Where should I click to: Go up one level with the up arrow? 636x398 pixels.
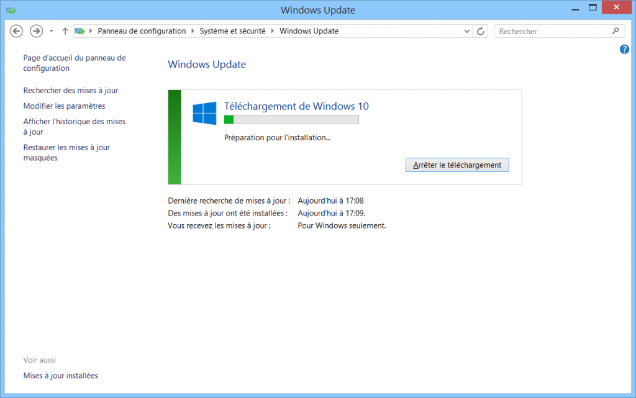coord(65,31)
